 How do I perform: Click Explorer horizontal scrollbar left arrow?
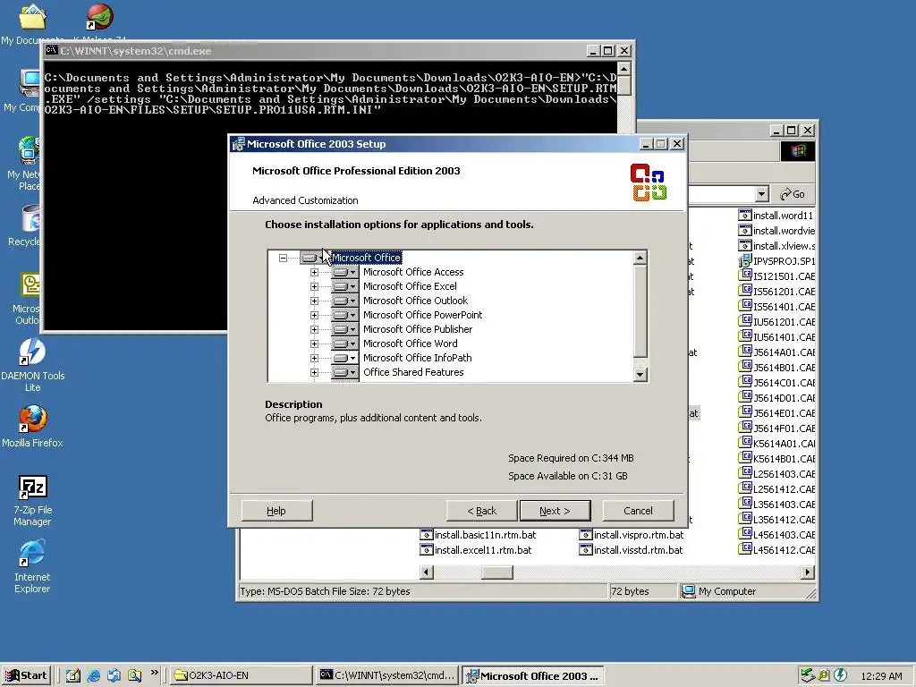tap(427, 572)
